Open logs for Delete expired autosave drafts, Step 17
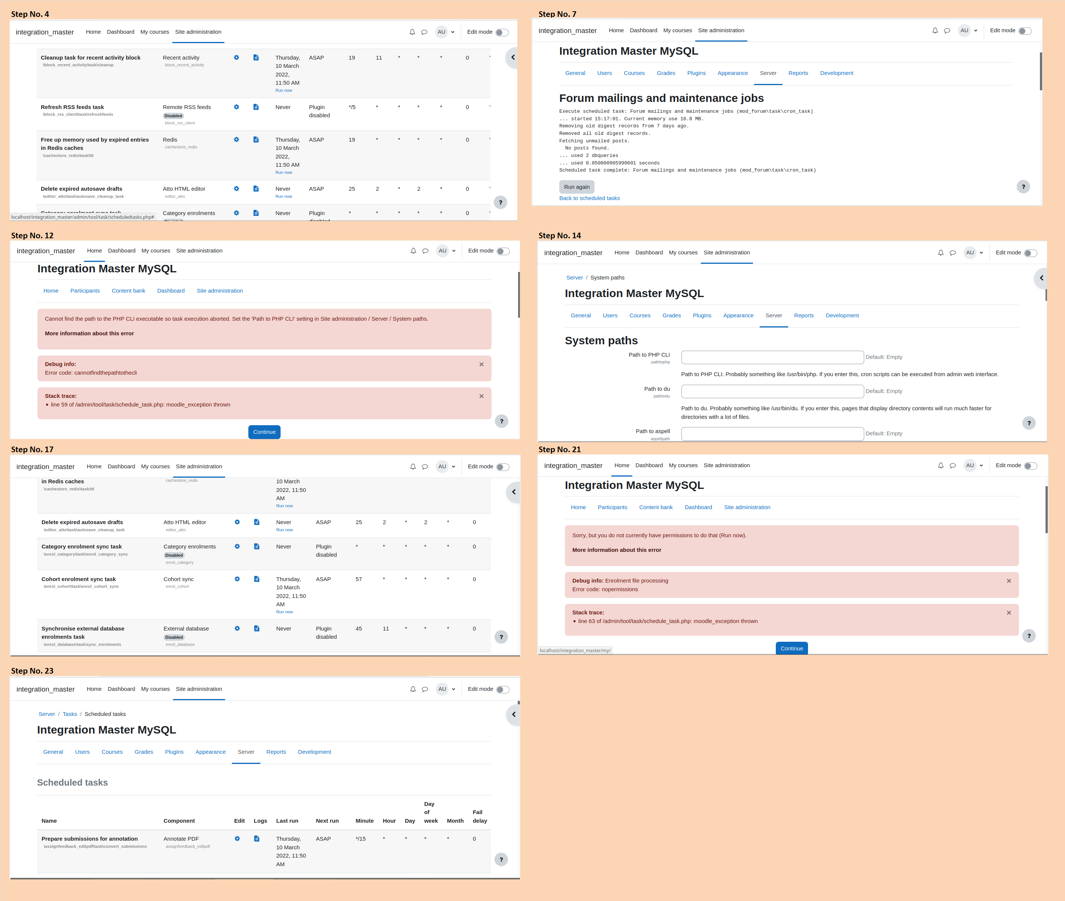Image resolution: width=1065 pixels, height=901 pixels. (x=257, y=522)
